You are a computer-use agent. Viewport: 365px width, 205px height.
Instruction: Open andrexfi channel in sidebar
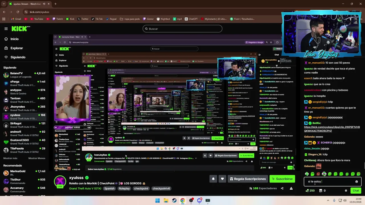(x=24, y=134)
